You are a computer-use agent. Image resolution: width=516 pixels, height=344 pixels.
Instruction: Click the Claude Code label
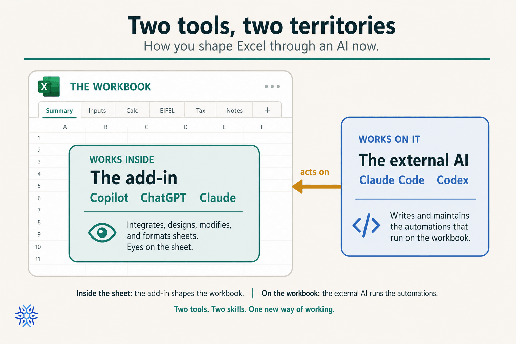[392, 180]
